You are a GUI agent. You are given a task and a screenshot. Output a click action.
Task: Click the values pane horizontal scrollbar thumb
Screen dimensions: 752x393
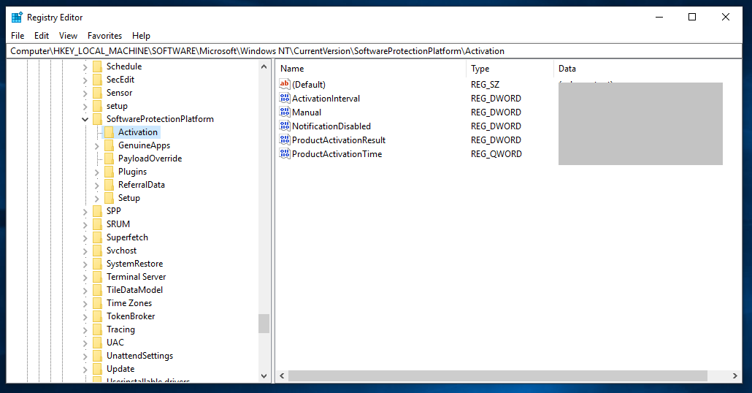pos(498,376)
